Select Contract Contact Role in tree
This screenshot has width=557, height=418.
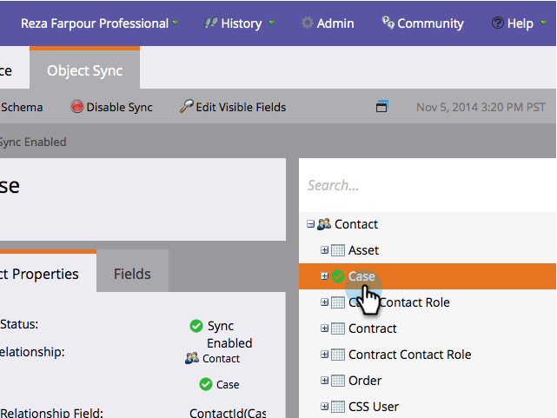coord(409,355)
